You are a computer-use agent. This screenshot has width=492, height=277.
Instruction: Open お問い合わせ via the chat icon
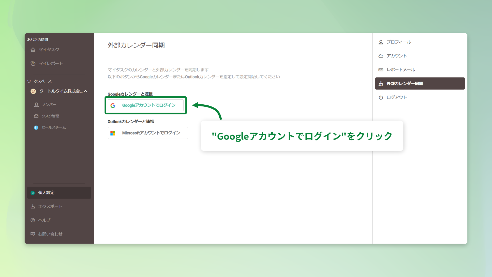point(33,234)
